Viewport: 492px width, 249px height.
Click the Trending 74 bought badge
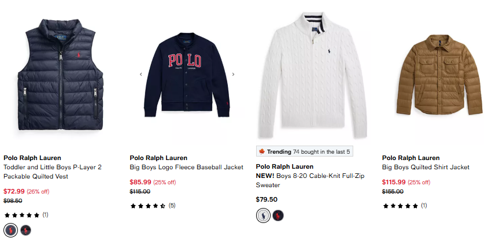(304, 152)
